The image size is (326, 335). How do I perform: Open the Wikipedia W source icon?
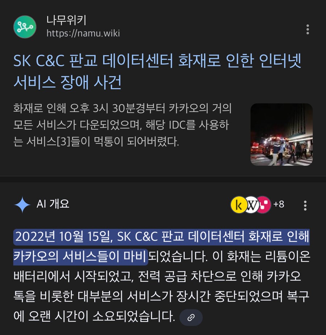tap(252, 205)
